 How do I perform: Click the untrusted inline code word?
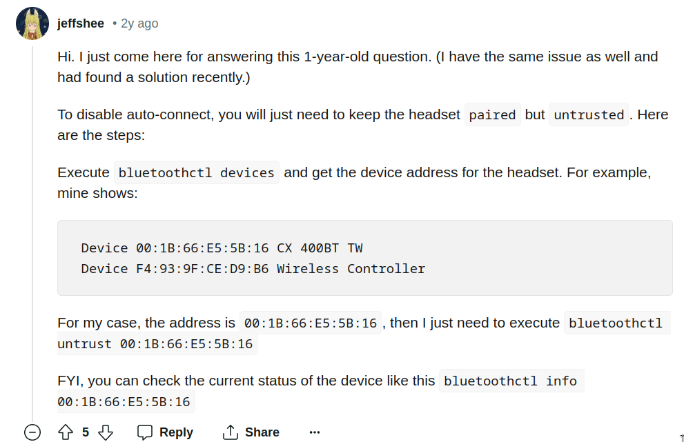tap(589, 114)
